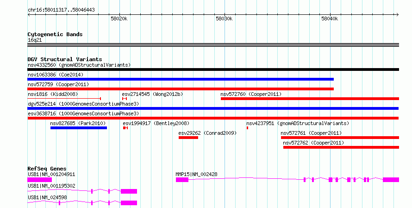Select the red nsv572760 variant bar
This screenshot has height=208, width=412.
(310, 99)
